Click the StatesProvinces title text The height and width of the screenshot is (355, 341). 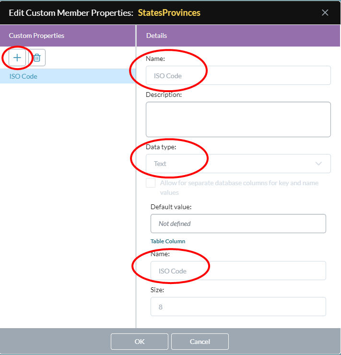pyautogui.click(x=169, y=13)
